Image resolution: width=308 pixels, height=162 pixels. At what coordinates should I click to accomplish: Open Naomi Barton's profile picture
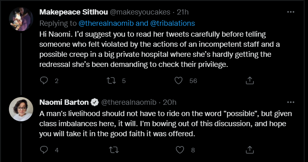coord(21,109)
